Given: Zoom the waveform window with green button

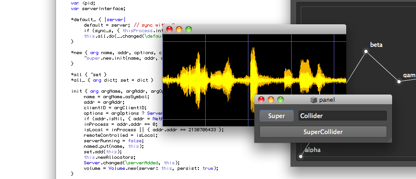Looking at the screenshot, I should point(189,29).
